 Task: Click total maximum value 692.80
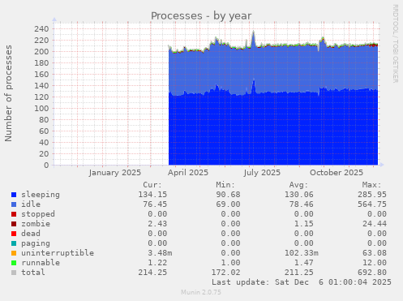click(x=372, y=273)
